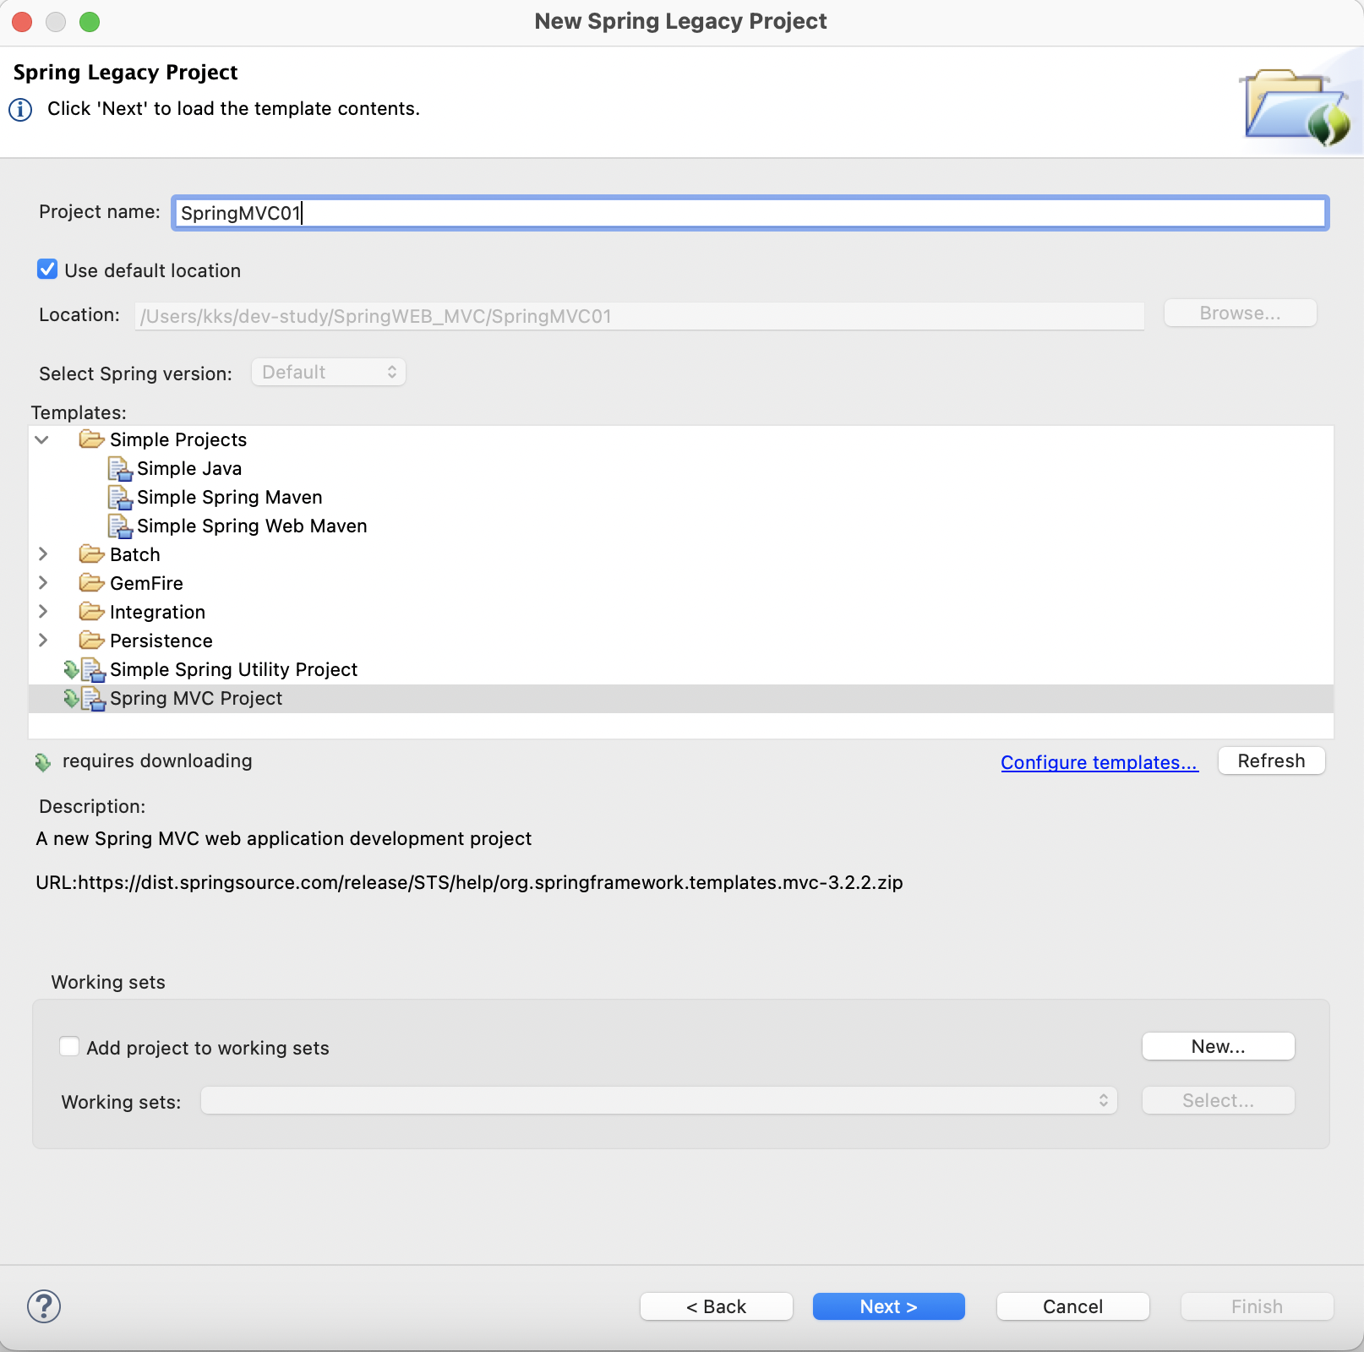
Task: Click the Integration folder icon
Action: click(91, 612)
